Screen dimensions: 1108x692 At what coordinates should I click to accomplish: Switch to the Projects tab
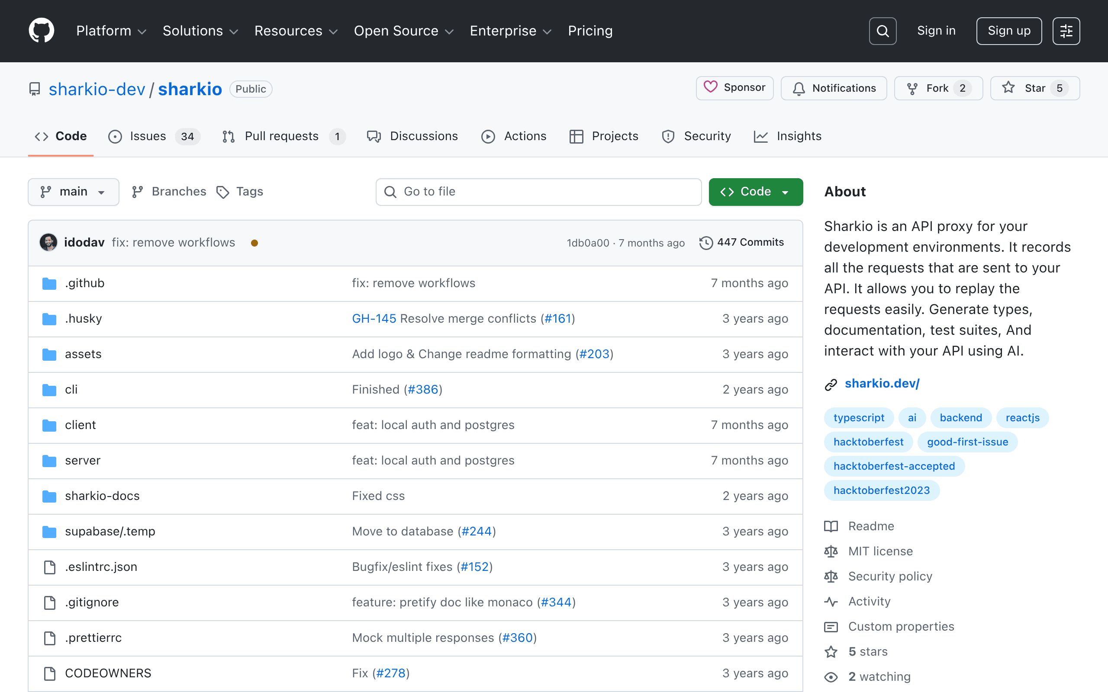coord(603,136)
